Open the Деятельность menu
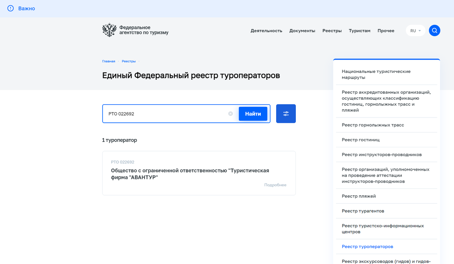The width and height of the screenshot is (454, 264). pyautogui.click(x=266, y=31)
